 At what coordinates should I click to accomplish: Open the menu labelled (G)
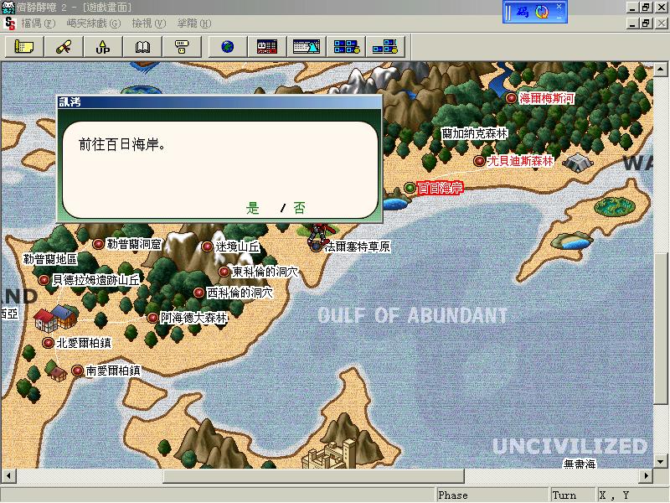point(94,23)
